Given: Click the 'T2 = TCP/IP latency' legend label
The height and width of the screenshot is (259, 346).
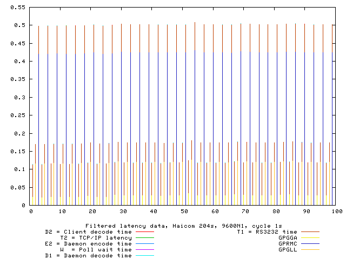Looking at the screenshot, I should coord(96,237).
